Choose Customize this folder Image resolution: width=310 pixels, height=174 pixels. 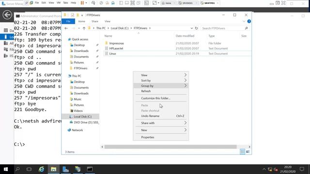click(156, 98)
